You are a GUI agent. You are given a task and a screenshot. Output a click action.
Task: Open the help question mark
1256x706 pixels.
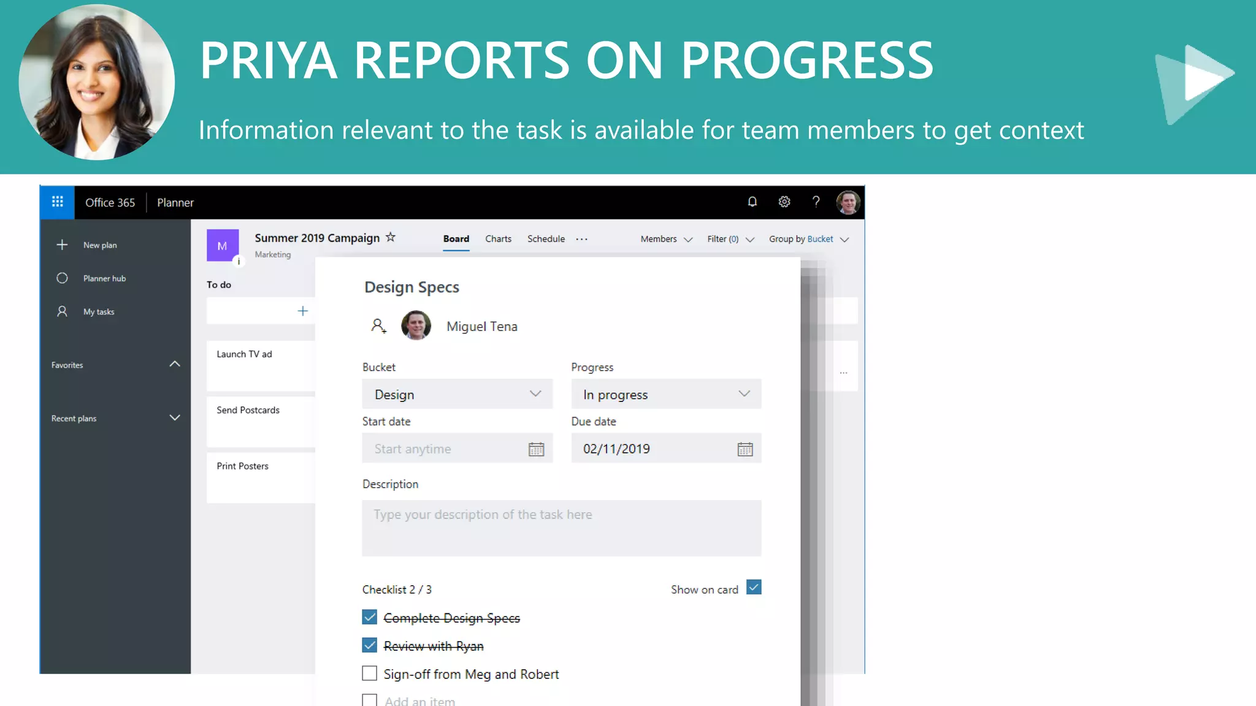(816, 202)
